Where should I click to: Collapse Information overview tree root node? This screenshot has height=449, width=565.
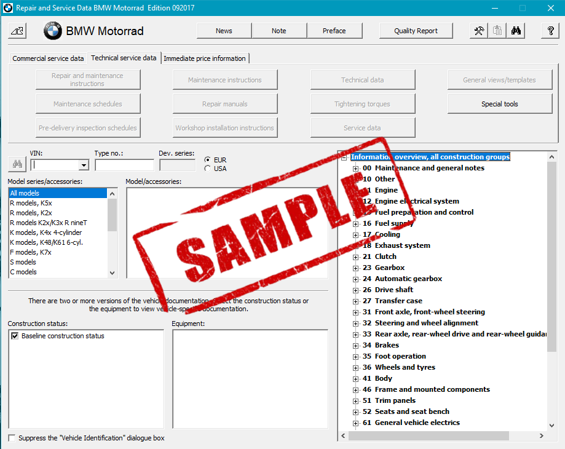[x=344, y=157]
